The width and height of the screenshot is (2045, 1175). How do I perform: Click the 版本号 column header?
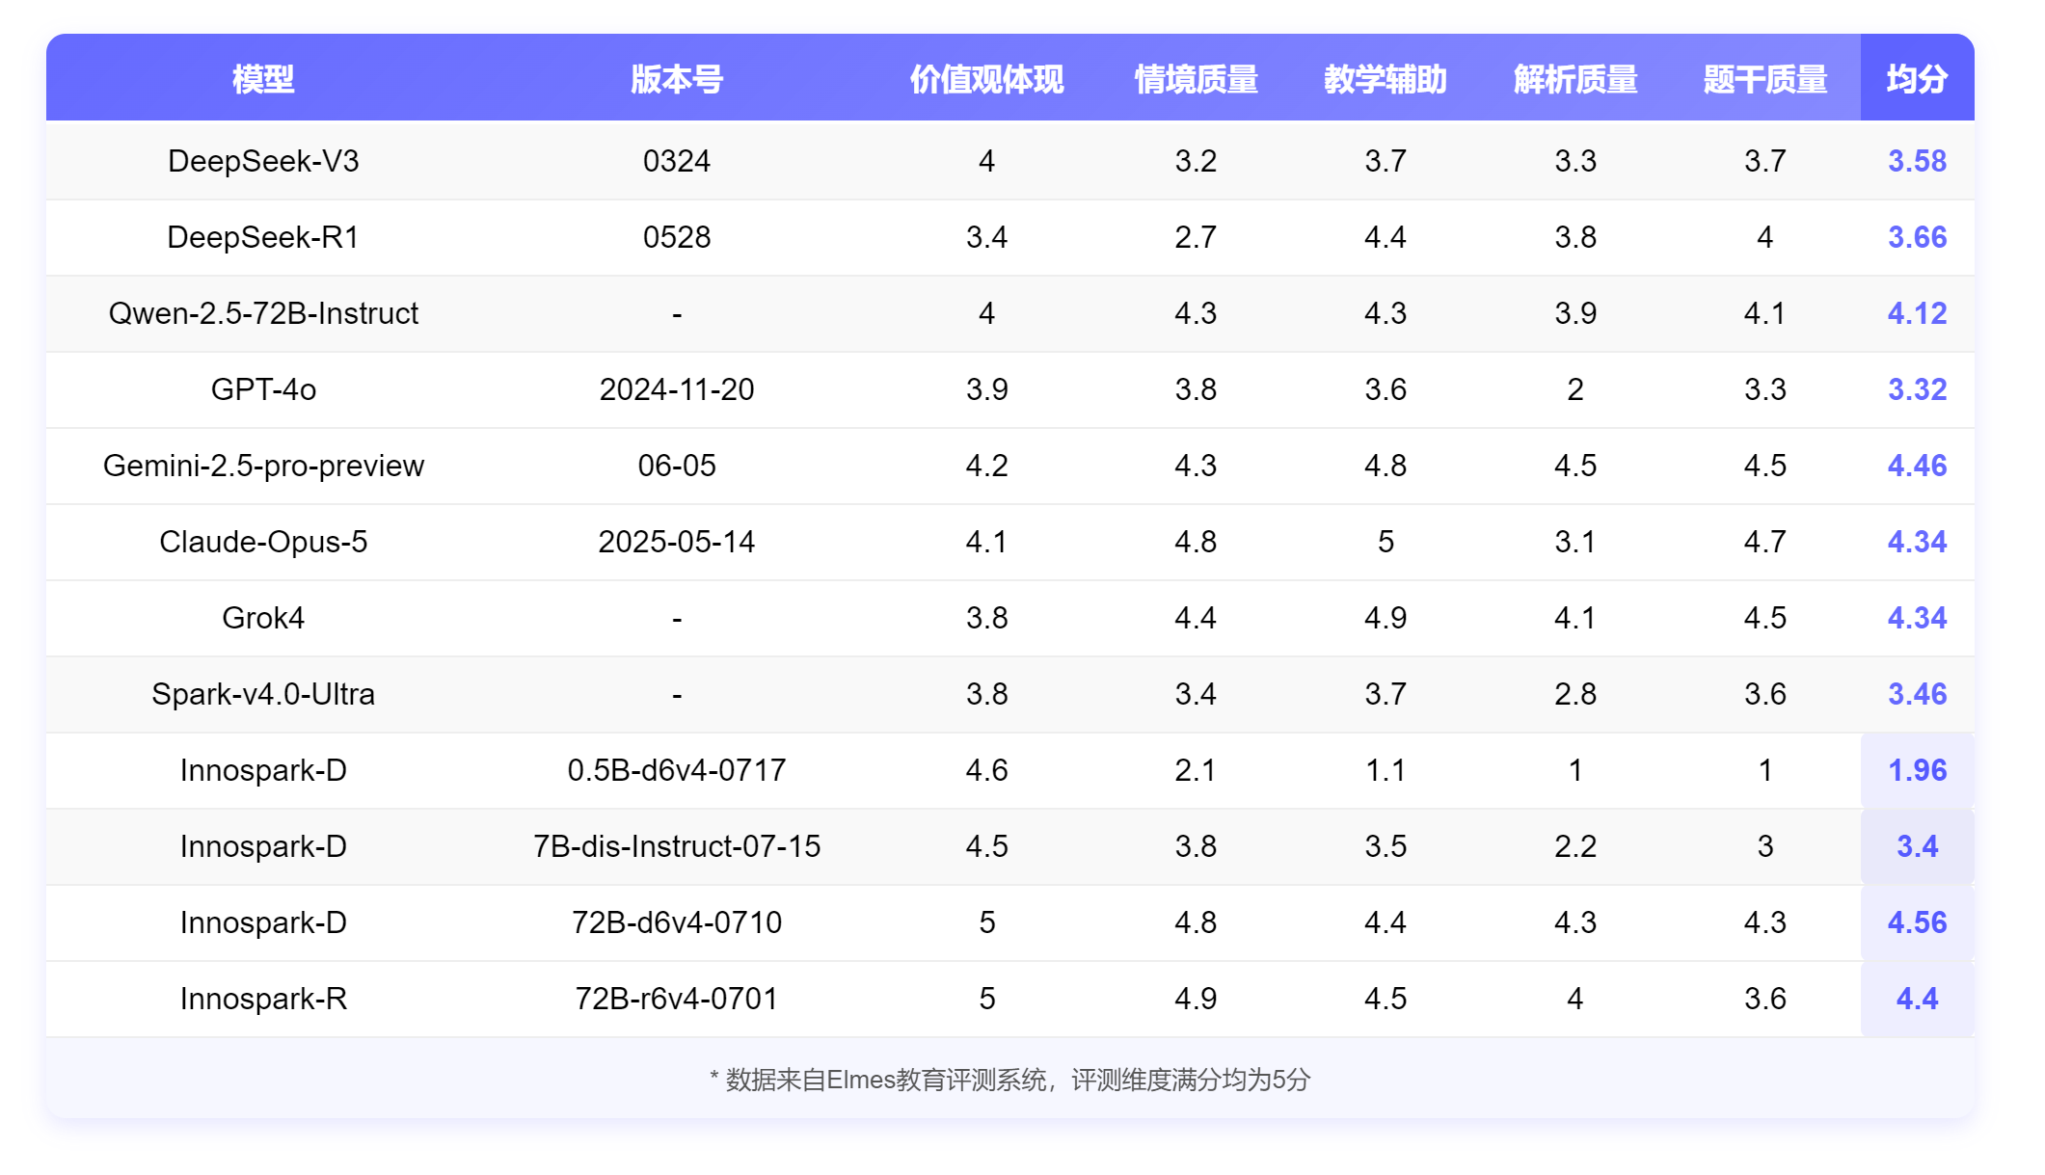(x=678, y=79)
